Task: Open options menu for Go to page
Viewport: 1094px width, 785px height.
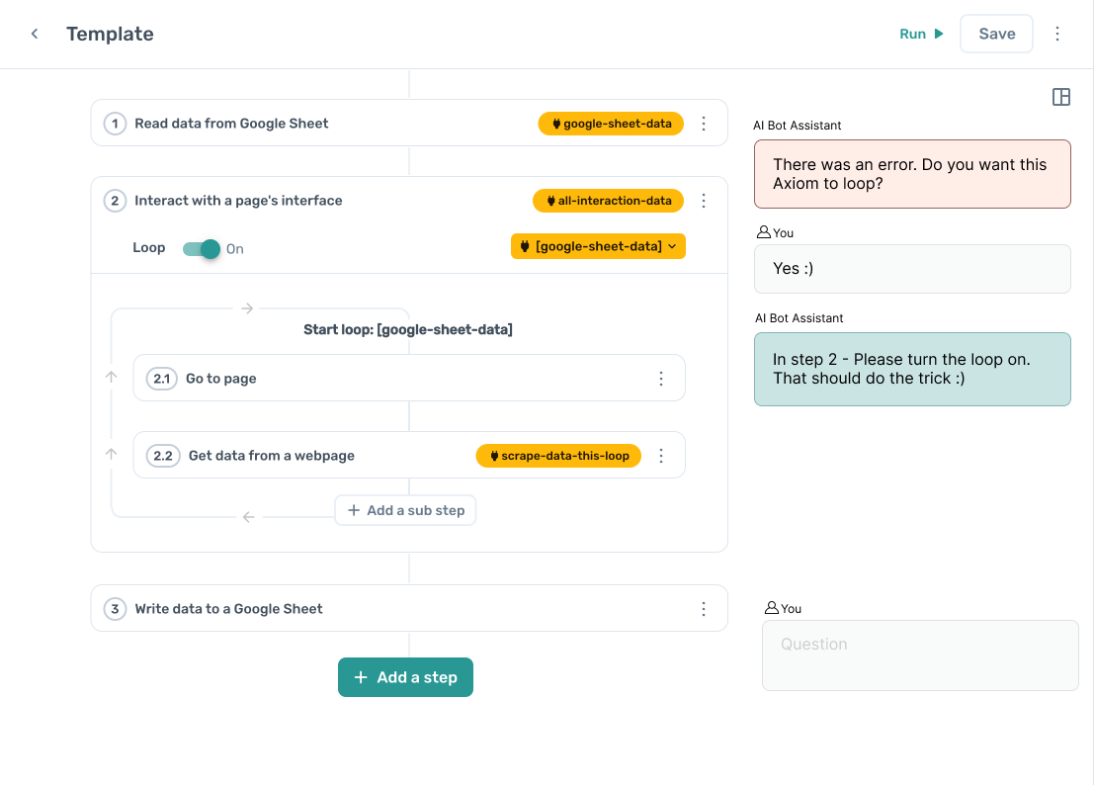Action: coord(661,379)
